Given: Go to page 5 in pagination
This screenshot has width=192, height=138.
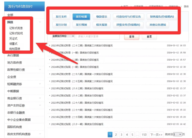Looking at the screenshot, I should [x=132, y=135].
